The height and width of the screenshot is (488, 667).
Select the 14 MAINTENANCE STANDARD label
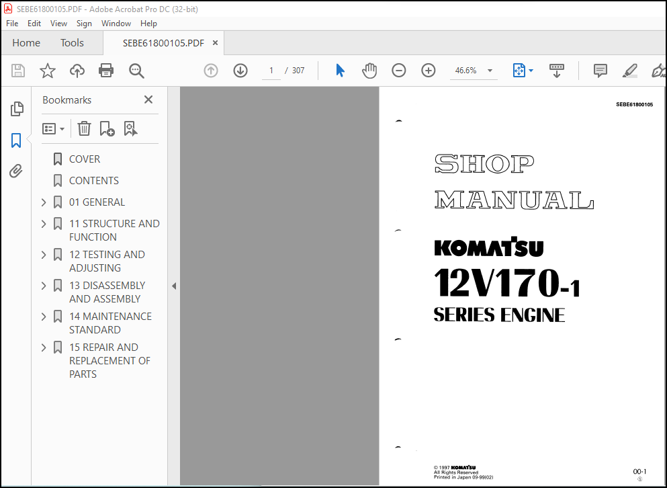click(111, 323)
